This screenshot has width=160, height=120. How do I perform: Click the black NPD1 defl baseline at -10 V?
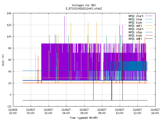point(85,100)
